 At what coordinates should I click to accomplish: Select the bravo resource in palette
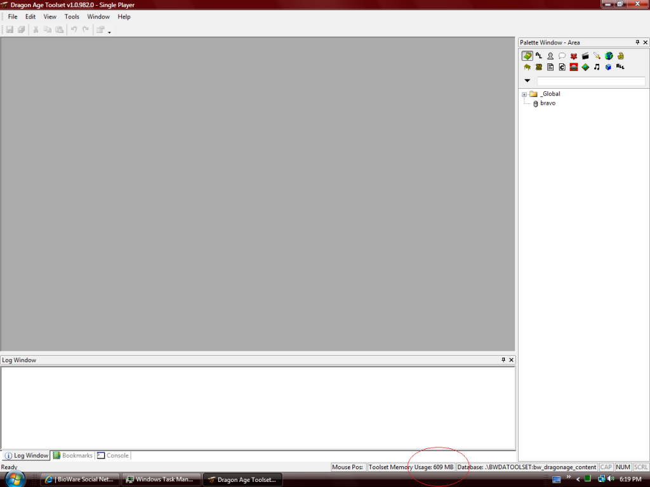click(x=547, y=103)
